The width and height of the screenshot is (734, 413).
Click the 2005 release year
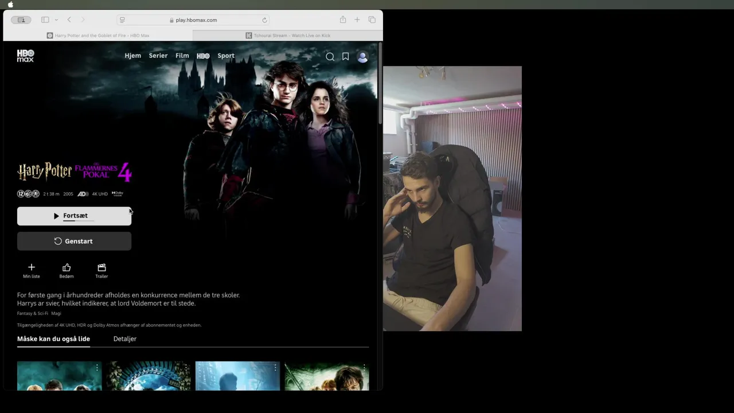pyautogui.click(x=68, y=194)
